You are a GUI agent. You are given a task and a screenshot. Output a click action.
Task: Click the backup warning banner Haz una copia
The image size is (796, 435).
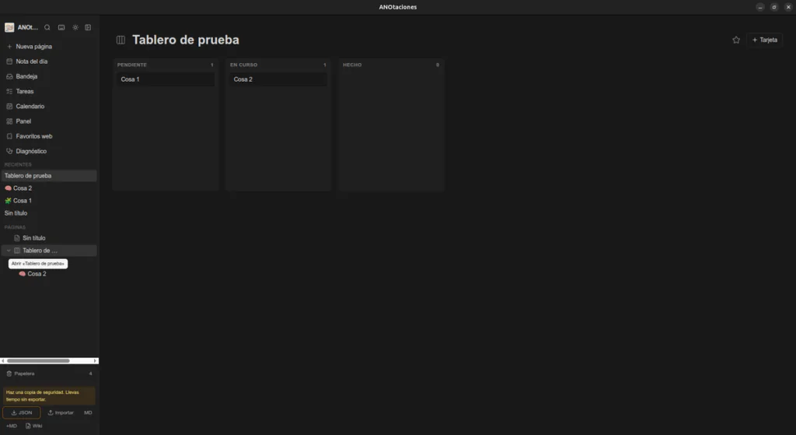click(49, 396)
